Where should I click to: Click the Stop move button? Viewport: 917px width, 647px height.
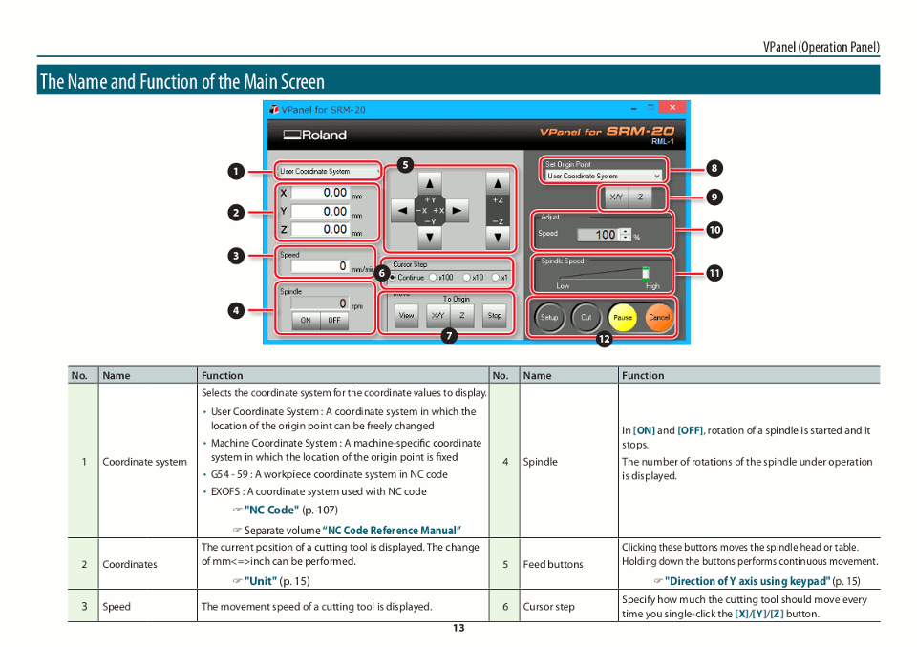tap(495, 316)
